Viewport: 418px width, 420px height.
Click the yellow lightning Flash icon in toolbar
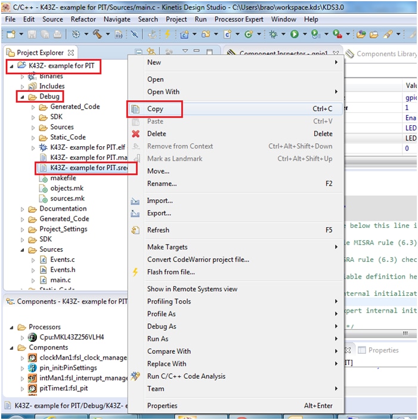[x=168, y=34]
